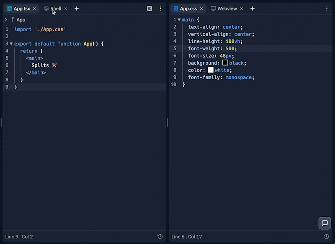Click the format document icon in left pane

(x=150, y=8)
